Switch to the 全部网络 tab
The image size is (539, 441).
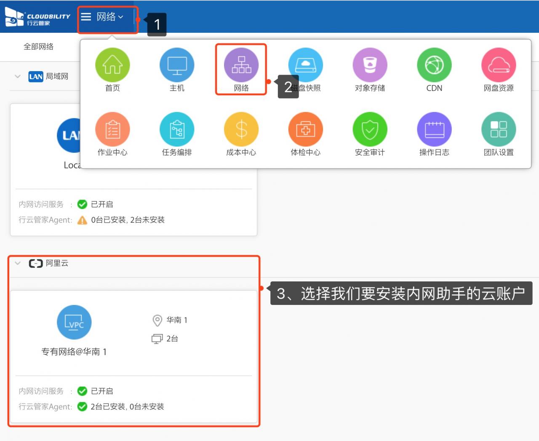point(38,47)
